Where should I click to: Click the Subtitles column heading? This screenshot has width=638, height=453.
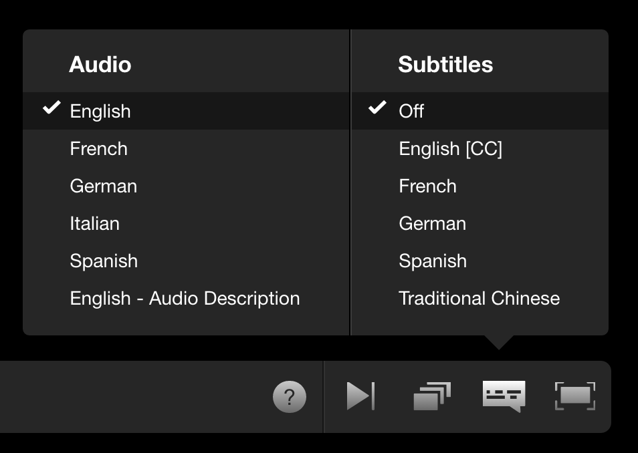(x=445, y=65)
